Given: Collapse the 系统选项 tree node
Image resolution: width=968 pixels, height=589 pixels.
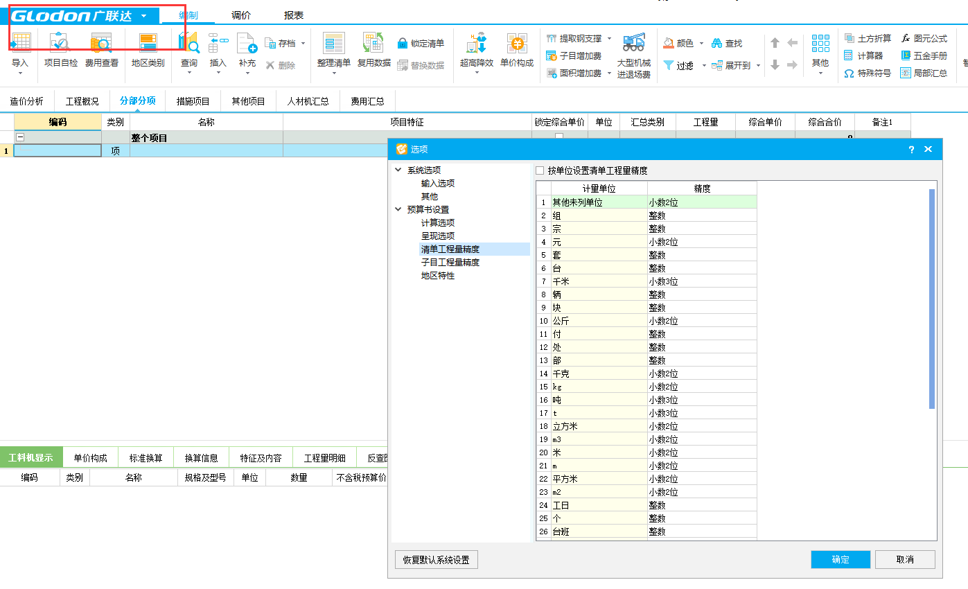Looking at the screenshot, I should pos(398,170).
